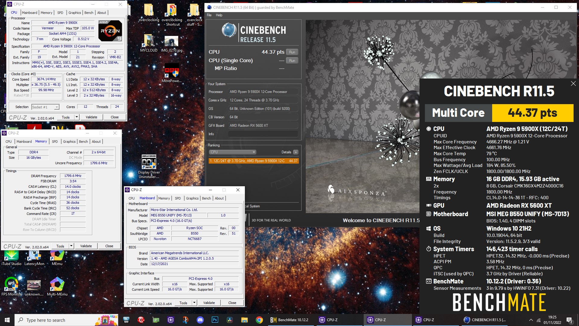Click the taskbar clock showing 19:25
579x326 pixels.
tap(552, 320)
